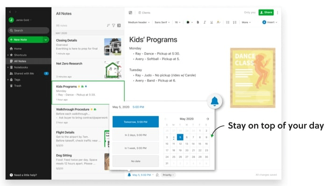Expand the note to full screen
The image size is (327, 186).
[130, 13]
